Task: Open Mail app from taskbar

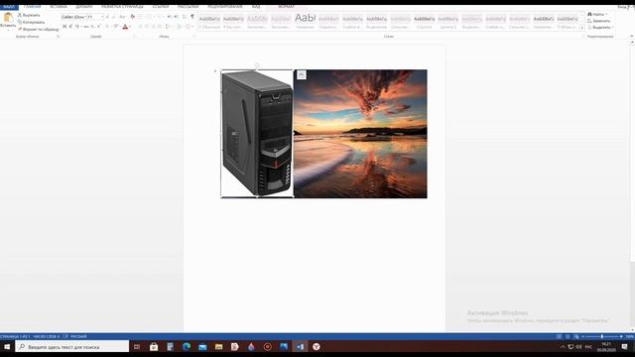Action: tap(202, 347)
